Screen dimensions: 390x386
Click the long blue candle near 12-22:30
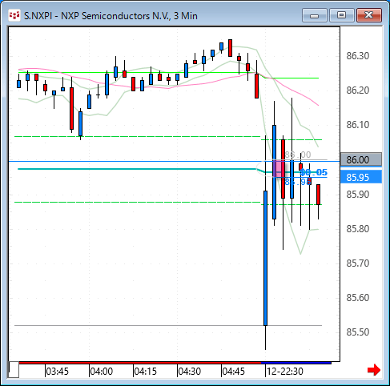(265, 258)
